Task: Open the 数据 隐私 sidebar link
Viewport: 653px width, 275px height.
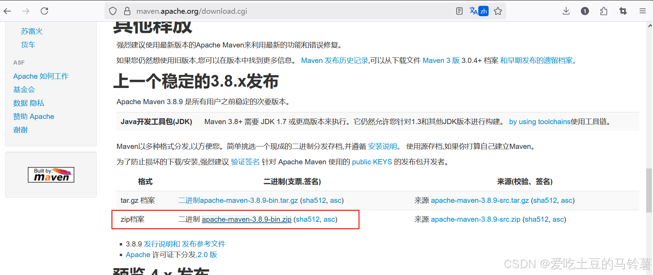Action: coord(29,103)
